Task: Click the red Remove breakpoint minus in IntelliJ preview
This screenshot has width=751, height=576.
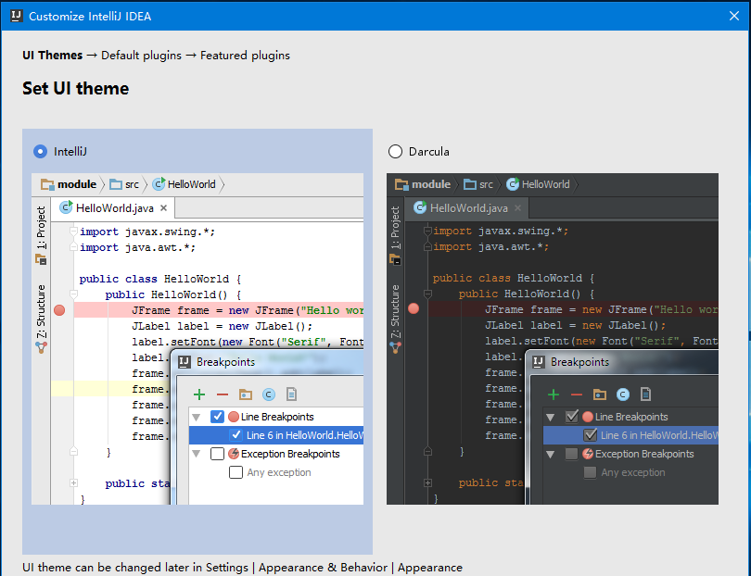Action: click(x=223, y=394)
